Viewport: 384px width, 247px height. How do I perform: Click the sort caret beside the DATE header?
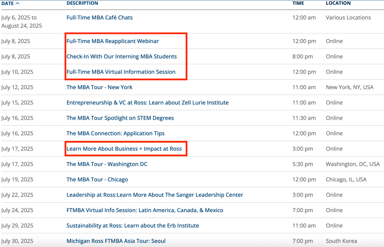click(17, 4)
